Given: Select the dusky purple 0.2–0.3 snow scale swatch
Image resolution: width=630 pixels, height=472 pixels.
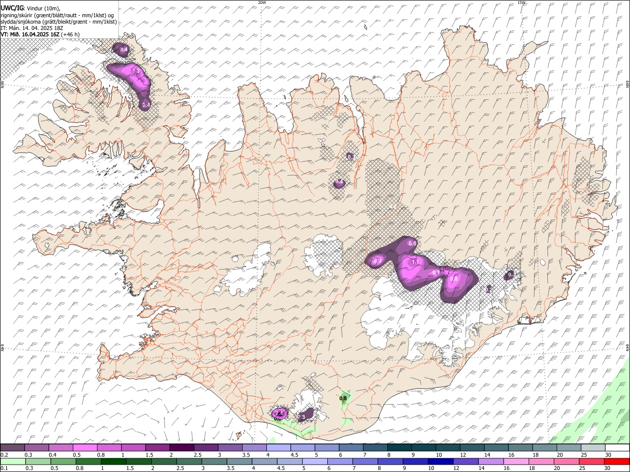Looking at the screenshot, I should [x=12, y=447].
